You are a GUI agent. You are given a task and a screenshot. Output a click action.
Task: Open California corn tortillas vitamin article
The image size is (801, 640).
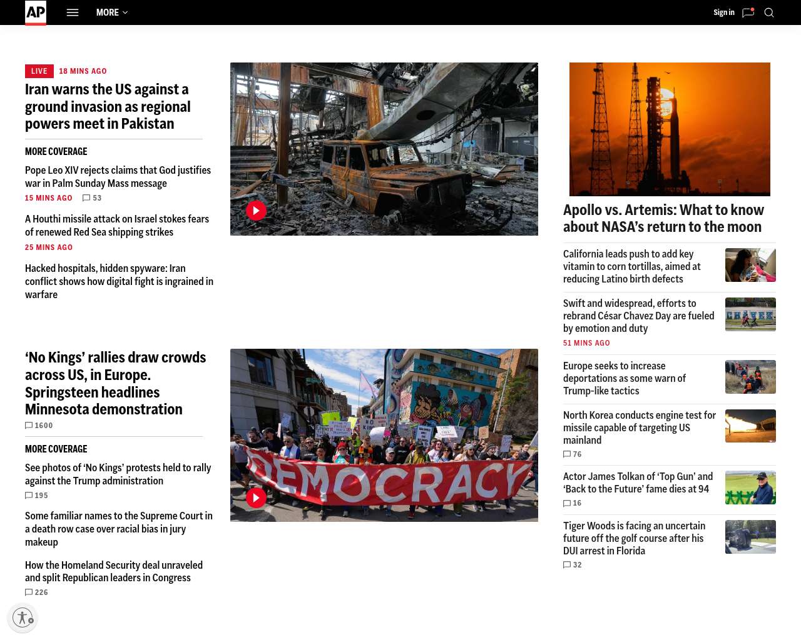[632, 266]
